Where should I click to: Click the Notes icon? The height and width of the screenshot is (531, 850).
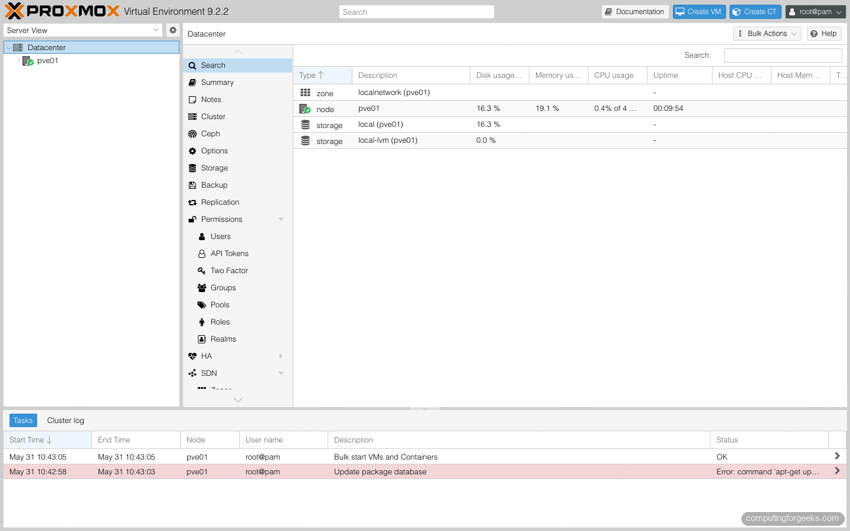[x=192, y=100]
